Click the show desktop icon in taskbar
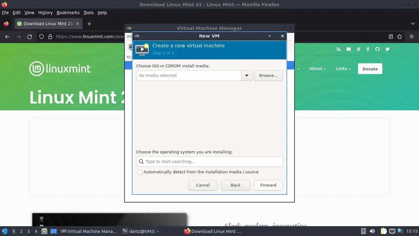 click(54, 231)
